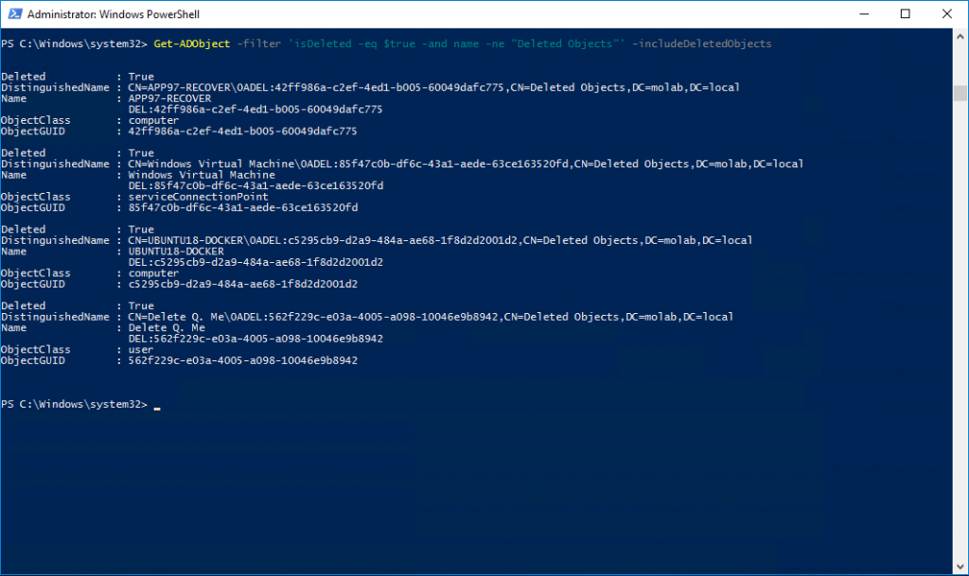Click the ObjectGUID starting with 562f229c
Screen dimensions: 969x576
pos(242,361)
